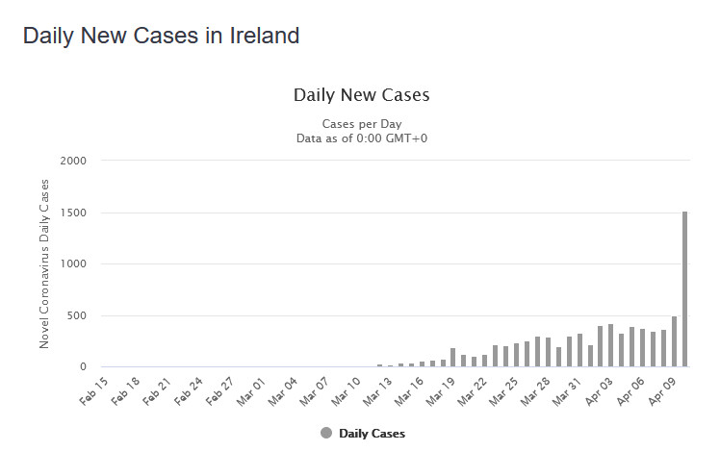Click the Cases per Day subtitle
Viewport: 720px width, 476px height.
click(362, 124)
